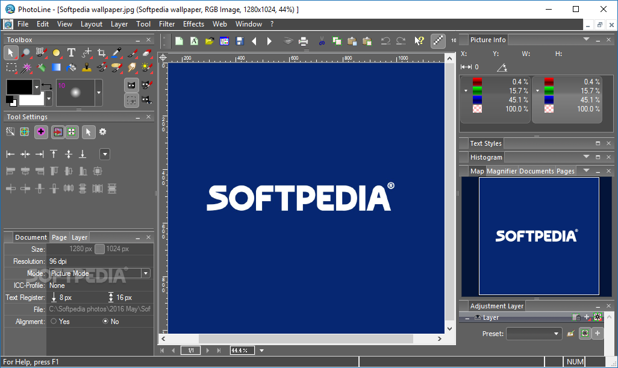Image resolution: width=618 pixels, height=368 pixels.
Task: Toggle the transform handles button in Tool Settings
Action: click(x=72, y=132)
